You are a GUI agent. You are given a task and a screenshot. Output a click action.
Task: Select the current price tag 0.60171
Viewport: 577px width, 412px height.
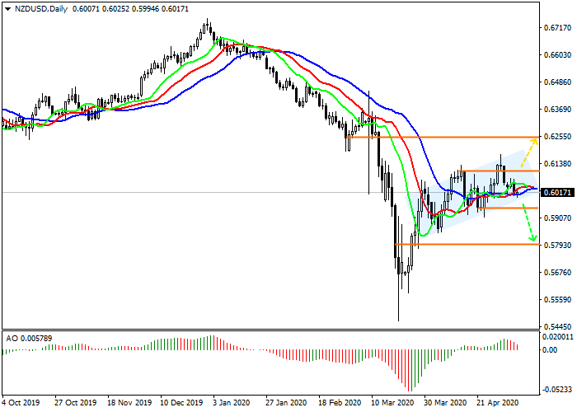click(558, 192)
